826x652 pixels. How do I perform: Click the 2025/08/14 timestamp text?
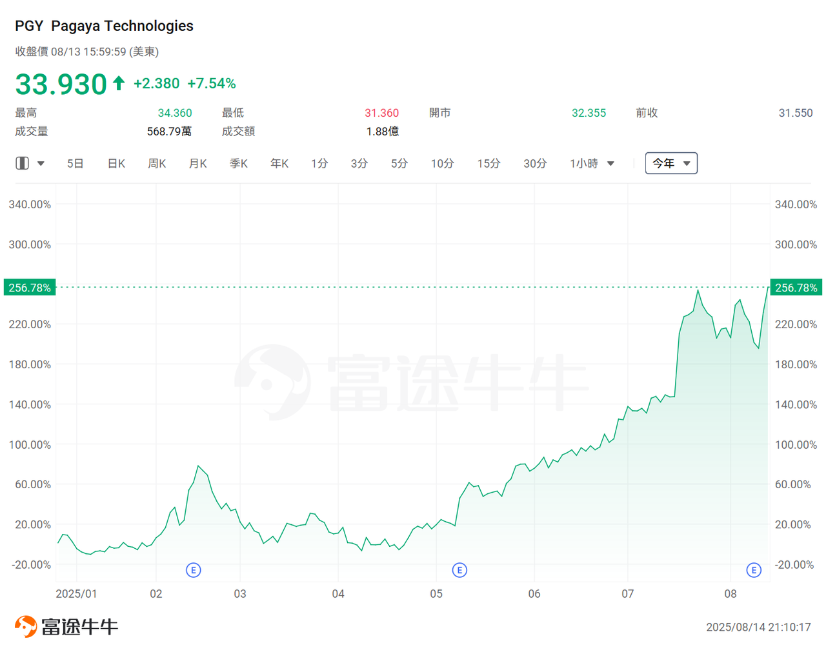click(x=758, y=627)
